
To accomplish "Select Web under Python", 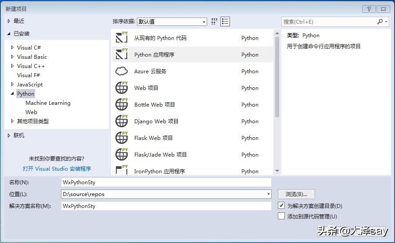I will tap(31, 112).
